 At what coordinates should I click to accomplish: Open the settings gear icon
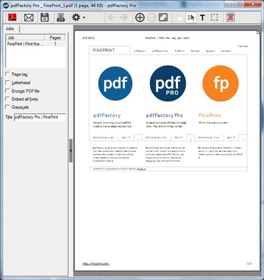[76, 17]
